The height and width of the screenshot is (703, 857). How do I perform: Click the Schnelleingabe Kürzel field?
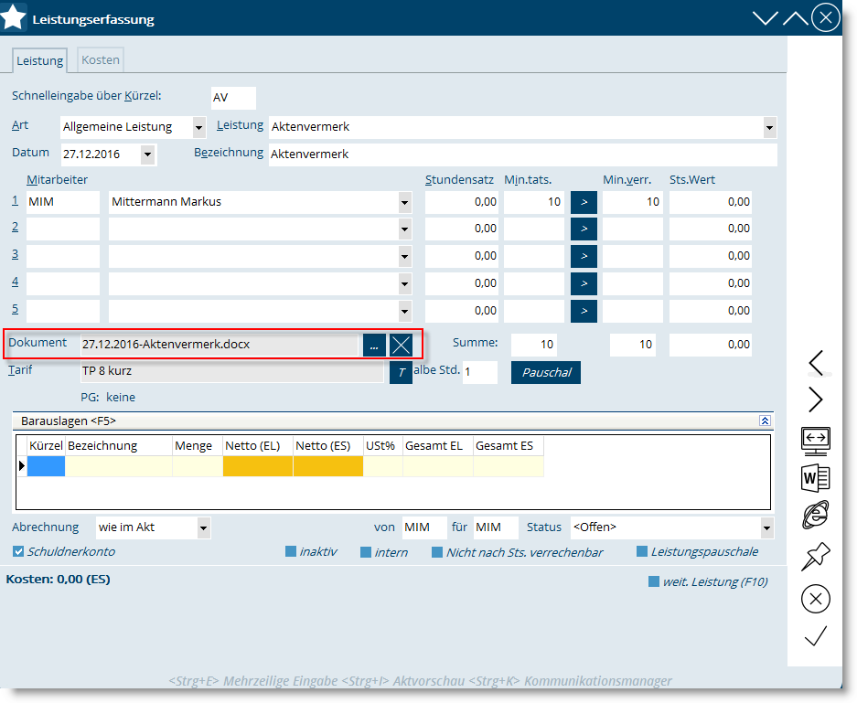[x=233, y=98]
